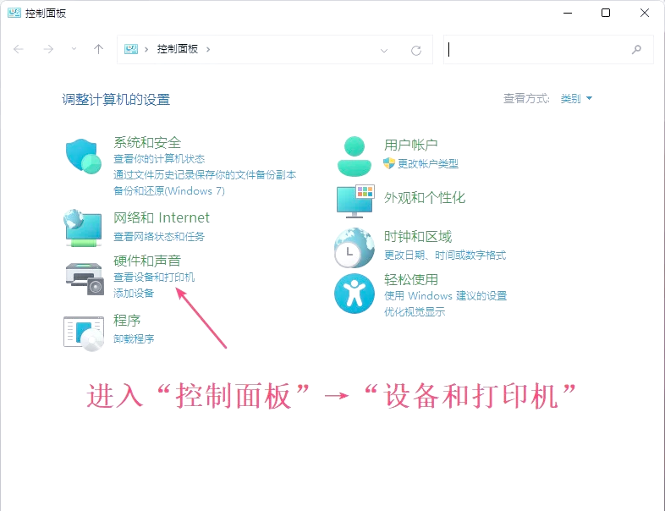
Task: Open the Appearance and Personalization monitor icon
Action: [355, 201]
